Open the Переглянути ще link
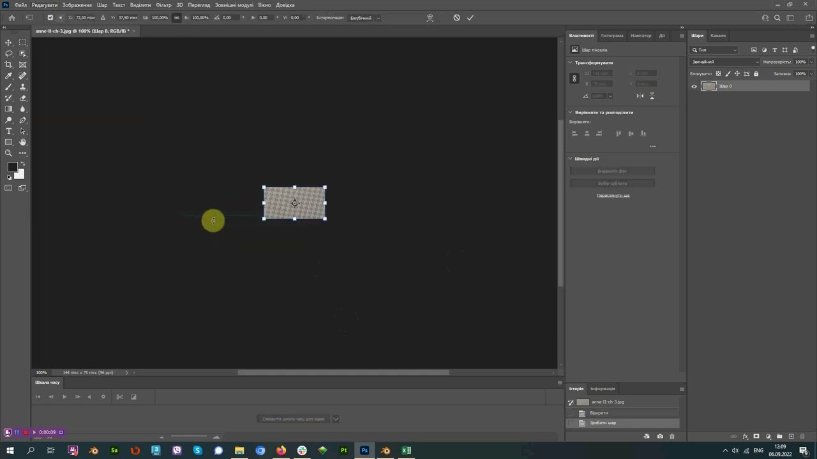Image resolution: width=817 pixels, height=459 pixels. 613,195
